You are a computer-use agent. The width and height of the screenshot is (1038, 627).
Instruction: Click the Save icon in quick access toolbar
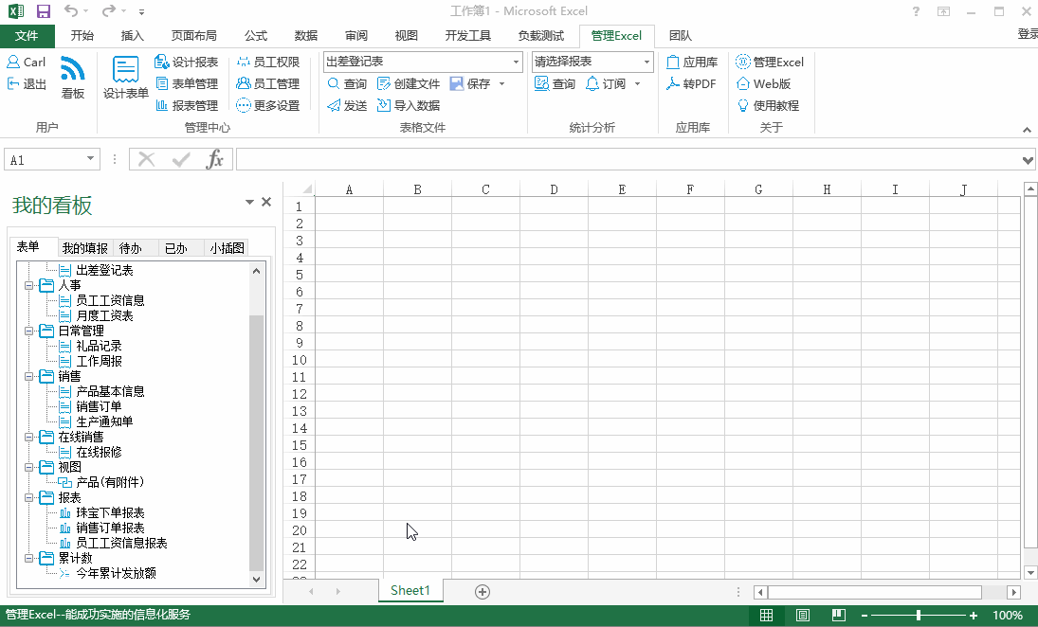click(43, 11)
